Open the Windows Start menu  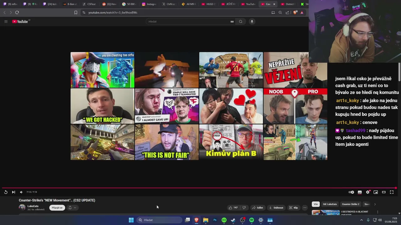[x=131, y=220]
